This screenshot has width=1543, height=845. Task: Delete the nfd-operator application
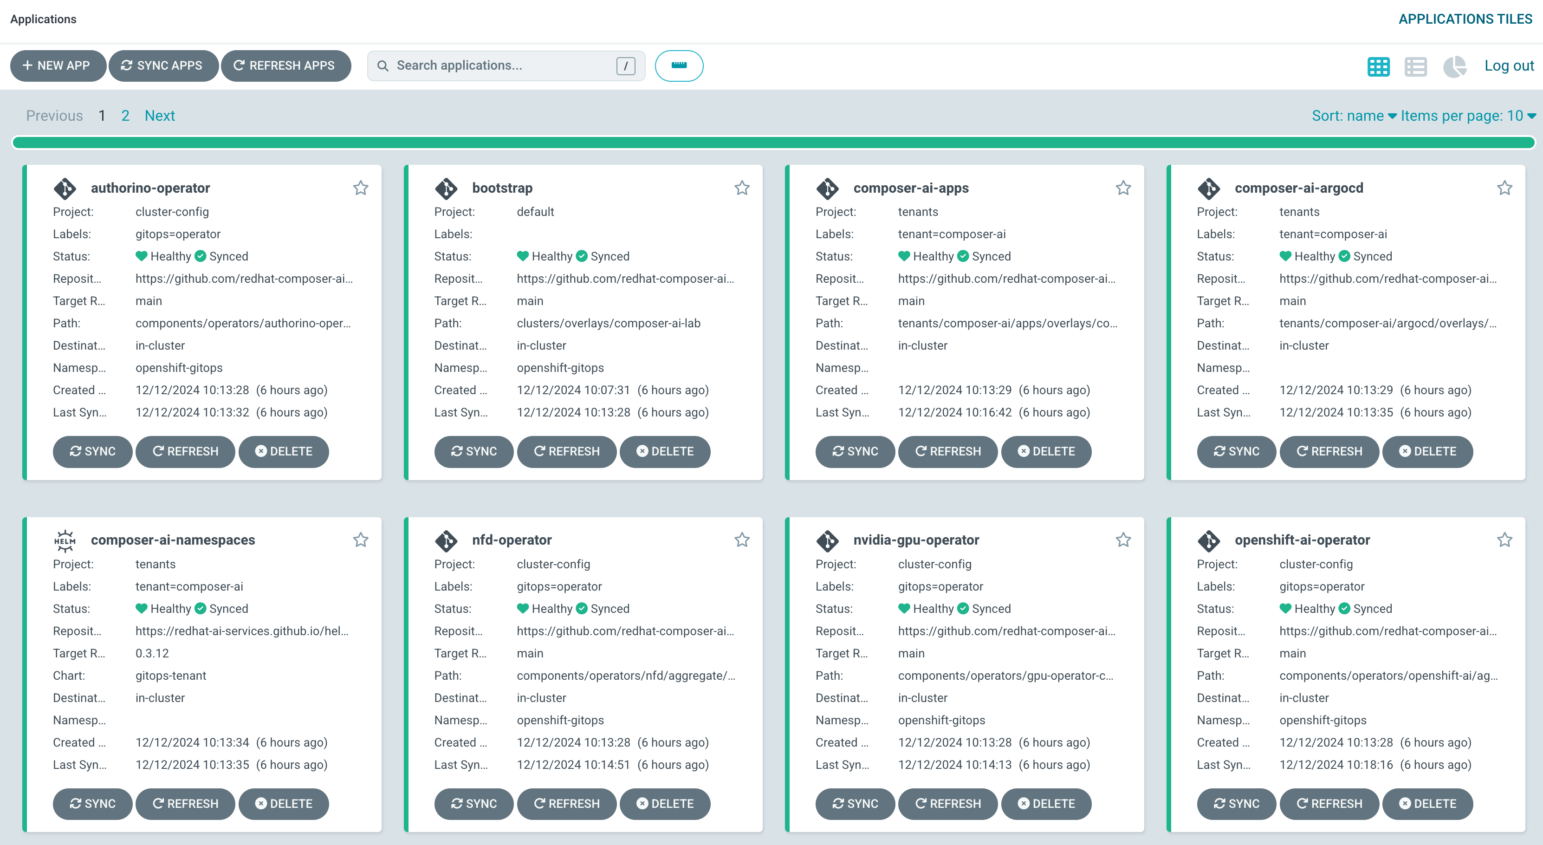click(x=665, y=804)
